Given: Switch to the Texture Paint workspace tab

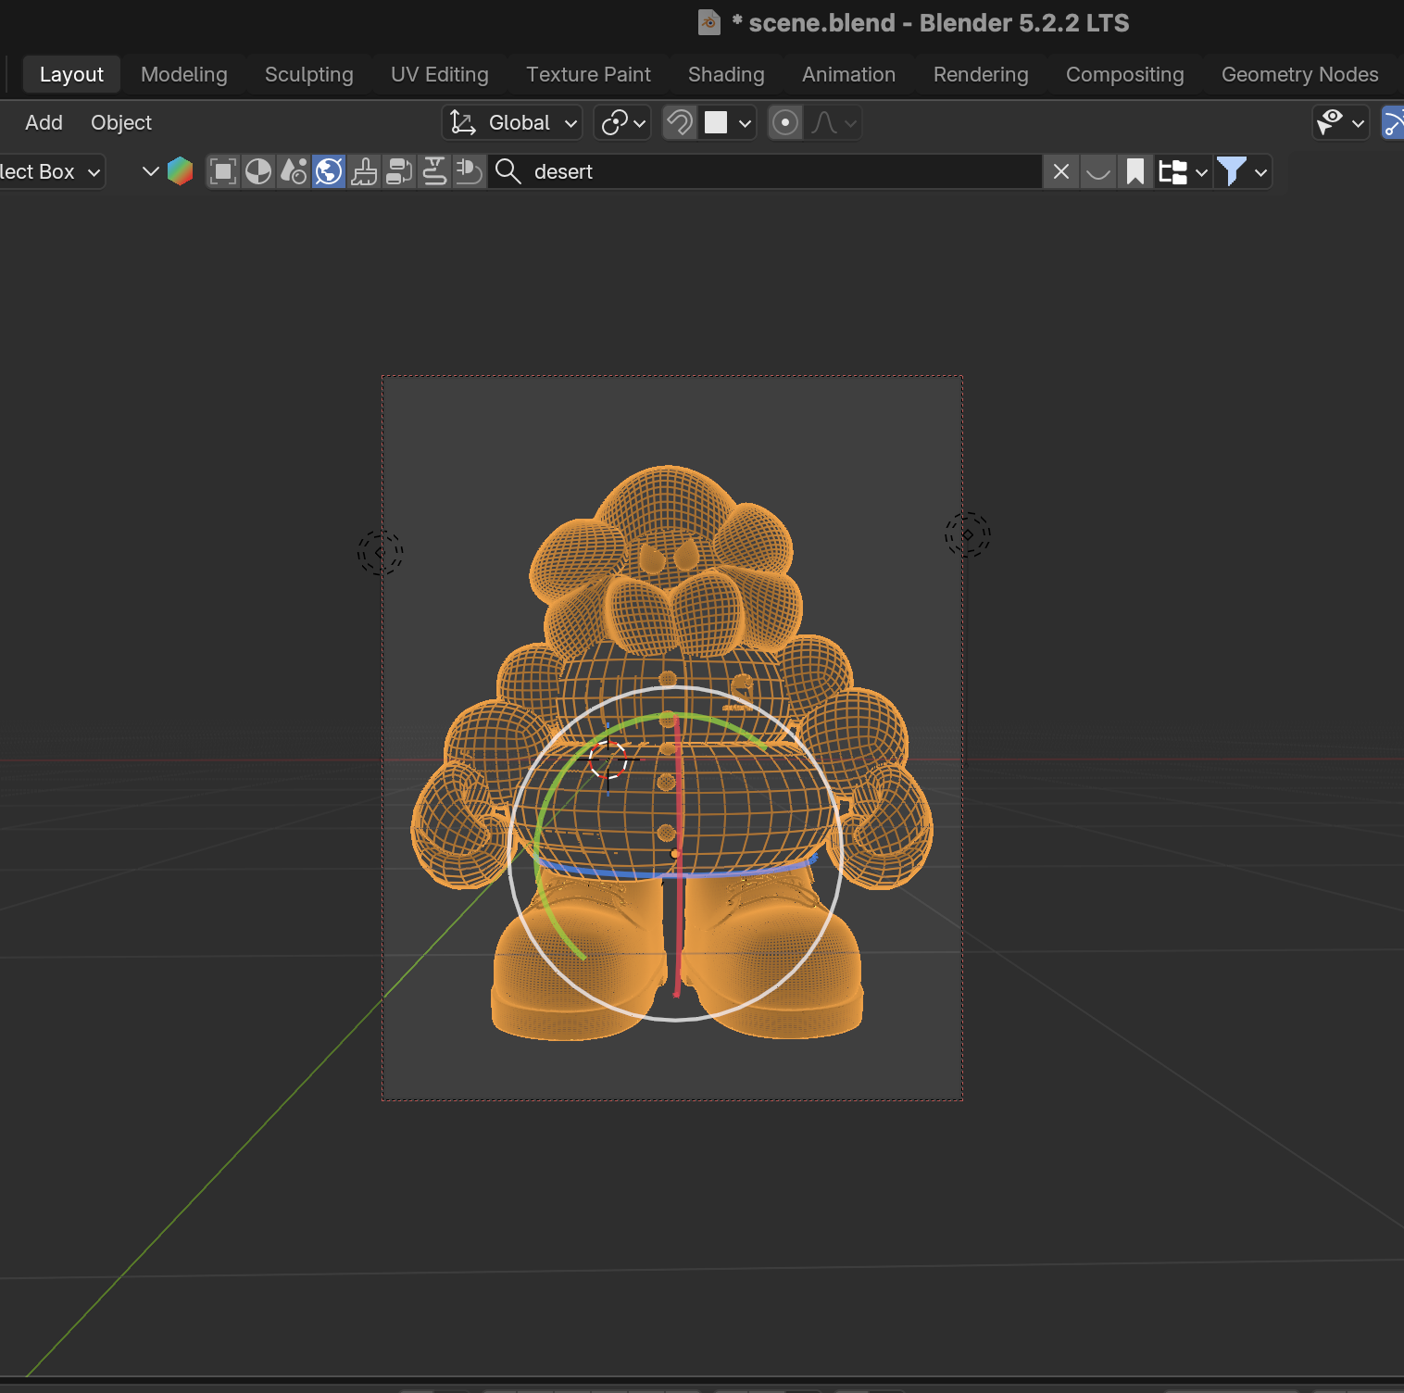Looking at the screenshot, I should tap(588, 74).
